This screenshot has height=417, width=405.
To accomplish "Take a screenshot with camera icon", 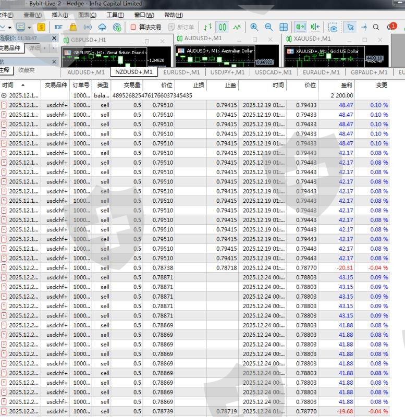I will coord(333,27).
